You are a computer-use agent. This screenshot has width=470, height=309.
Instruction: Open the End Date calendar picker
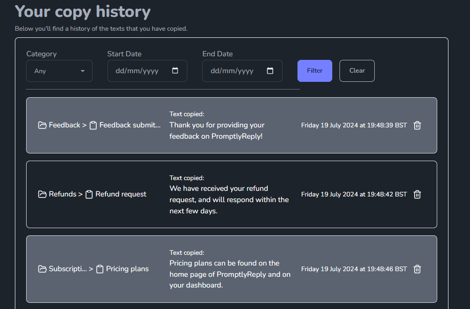(x=270, y=71)
